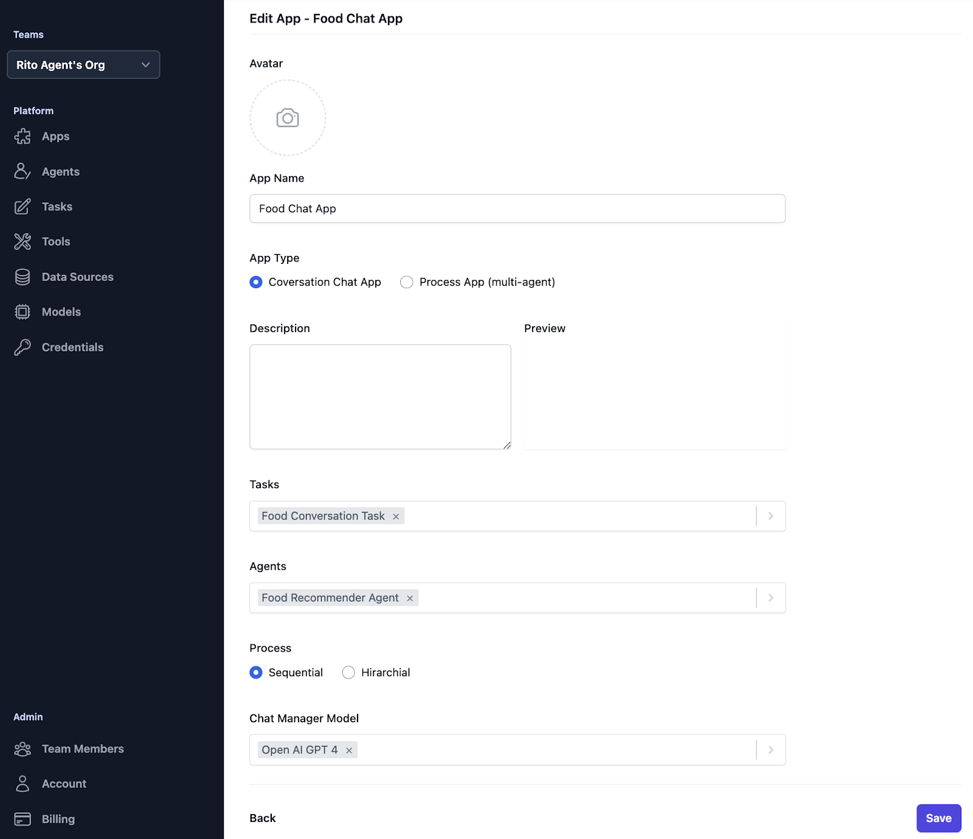Go to Agents in the sidebar
The width and height of the screenshot is (973, 839).
click(61, 171)
